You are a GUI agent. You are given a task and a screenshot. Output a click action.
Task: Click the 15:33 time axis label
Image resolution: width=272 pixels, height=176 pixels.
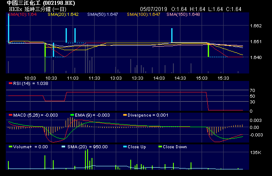(223, 78)
